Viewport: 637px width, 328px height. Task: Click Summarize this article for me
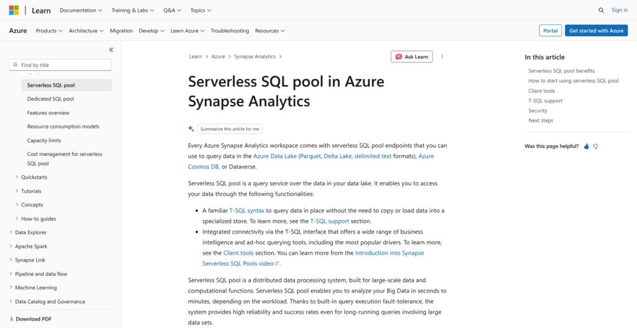(230, 129)
